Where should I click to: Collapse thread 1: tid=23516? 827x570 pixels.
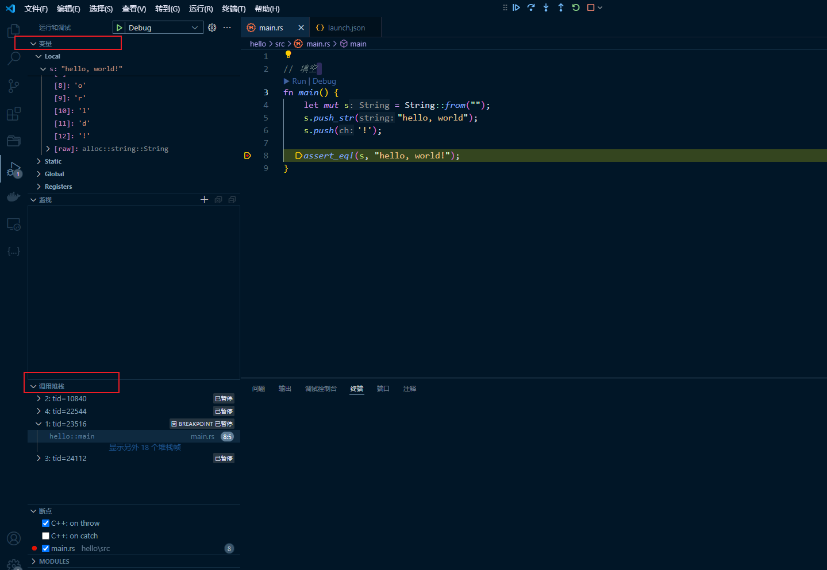tap(39, 424)
